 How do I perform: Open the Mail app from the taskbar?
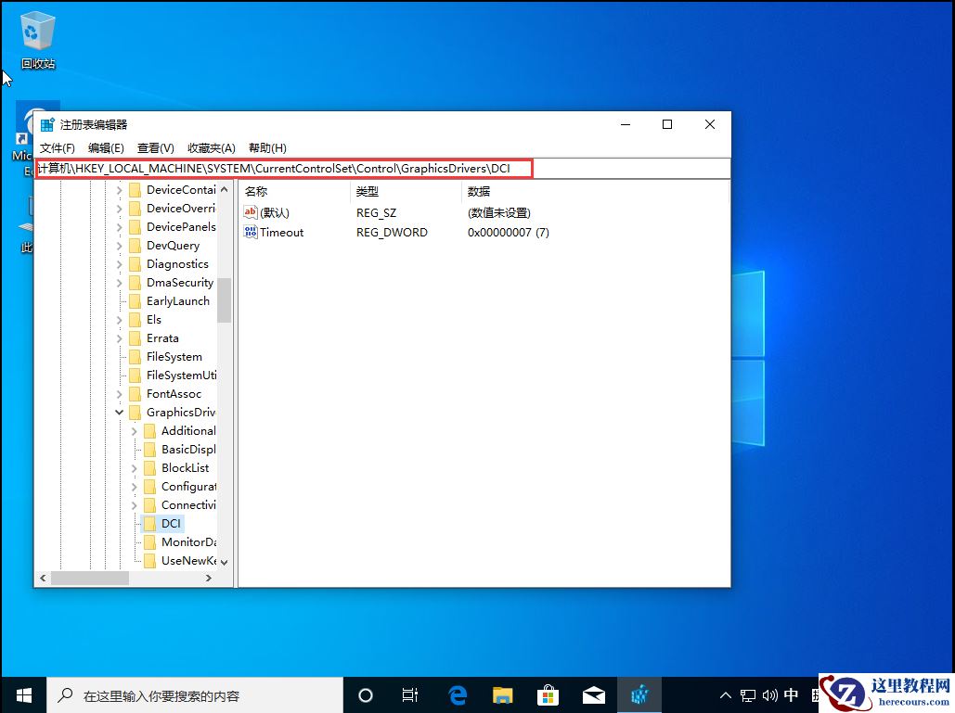point(594,694)
